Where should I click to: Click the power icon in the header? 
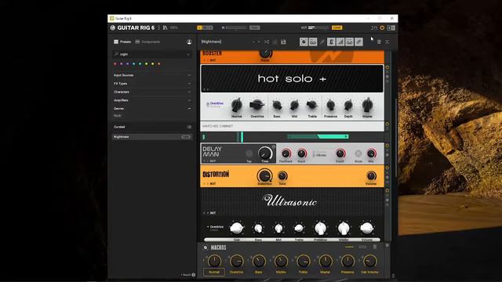pyautogui.click(x=382, y=28)
